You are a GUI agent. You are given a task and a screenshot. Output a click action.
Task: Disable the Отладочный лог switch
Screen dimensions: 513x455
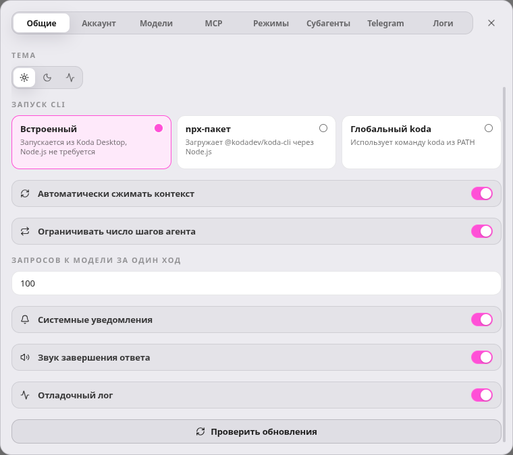coord(481,395)
